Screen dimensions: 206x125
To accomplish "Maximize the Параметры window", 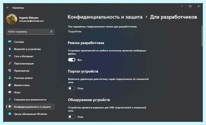I will point(190,6).
